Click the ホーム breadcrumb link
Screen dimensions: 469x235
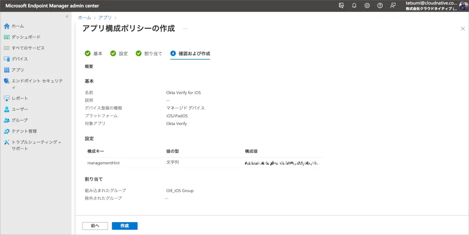pos(84,18)
